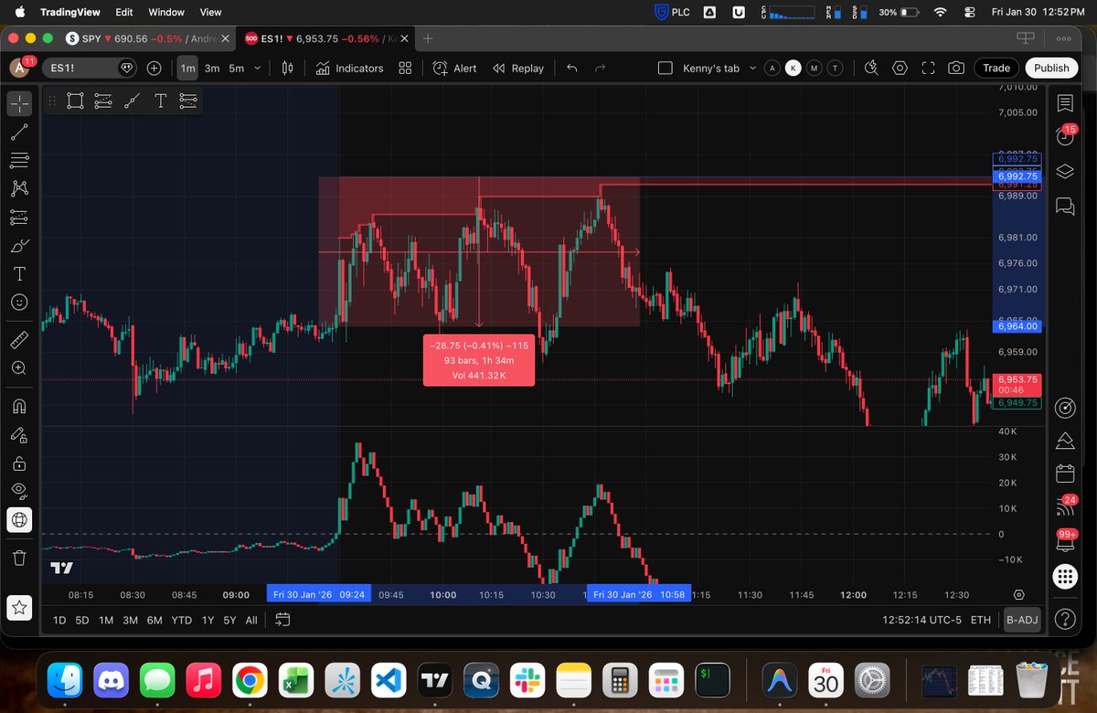Activate the zoom in tool
This screenshot has width=1097, height=713.
[x=19, y=367]
